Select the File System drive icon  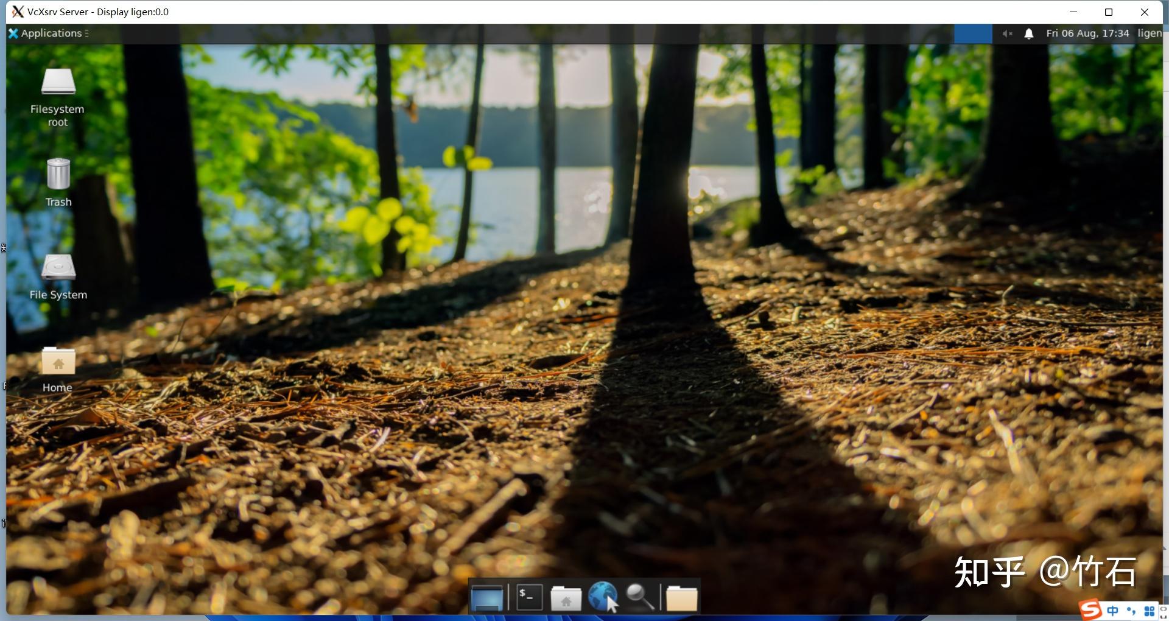coord(58,277)
